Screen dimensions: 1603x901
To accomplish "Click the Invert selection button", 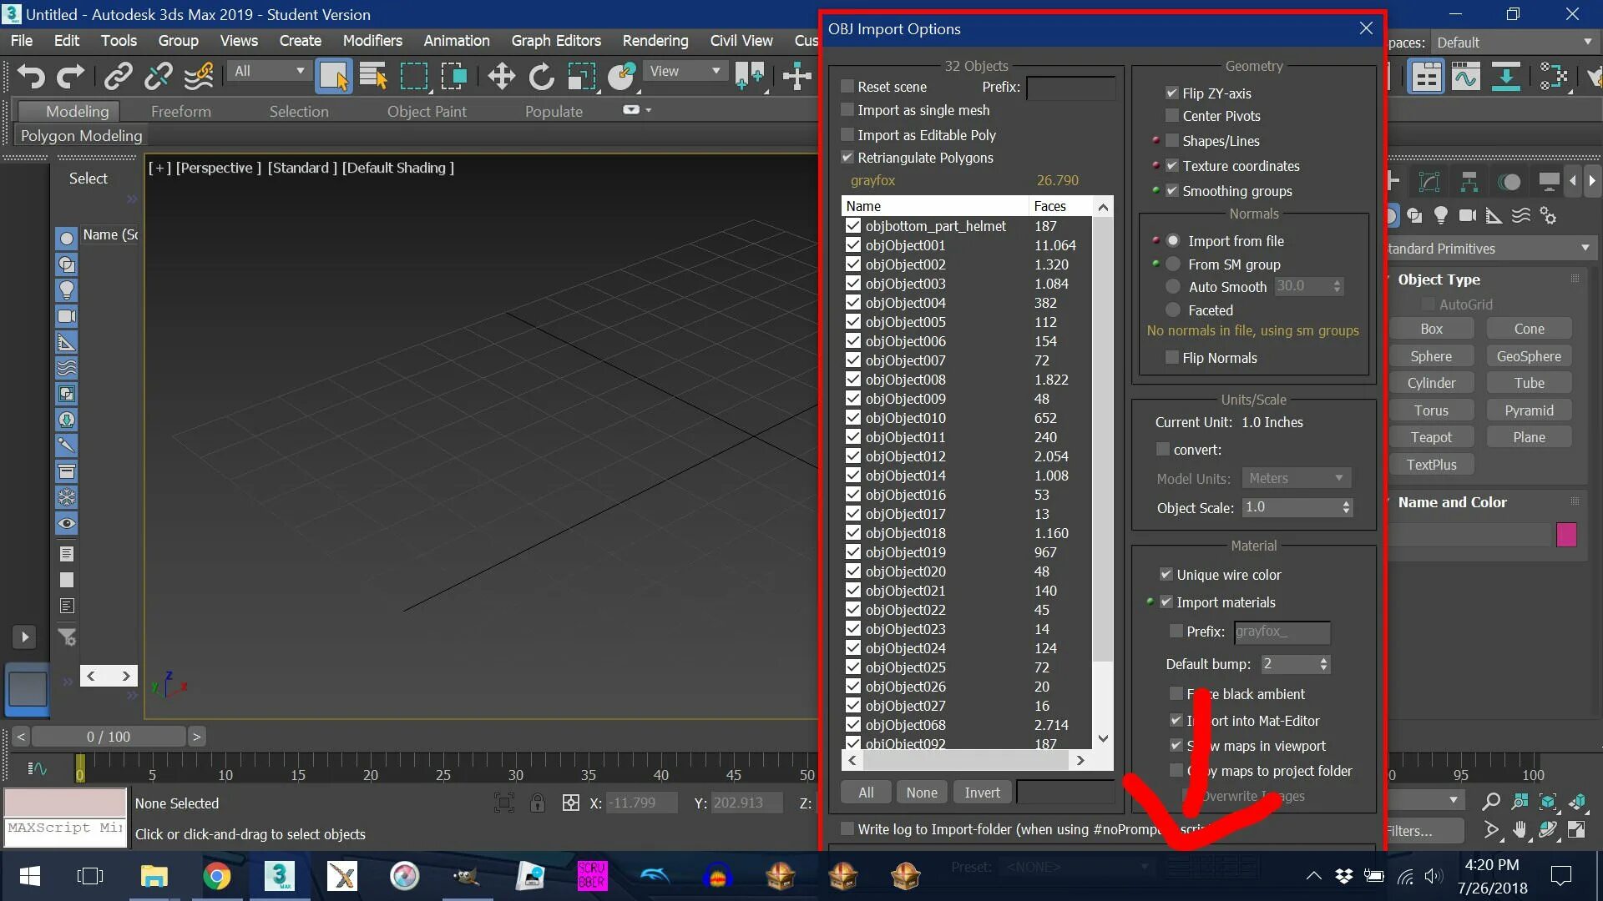I will click(x=982, y=793).
